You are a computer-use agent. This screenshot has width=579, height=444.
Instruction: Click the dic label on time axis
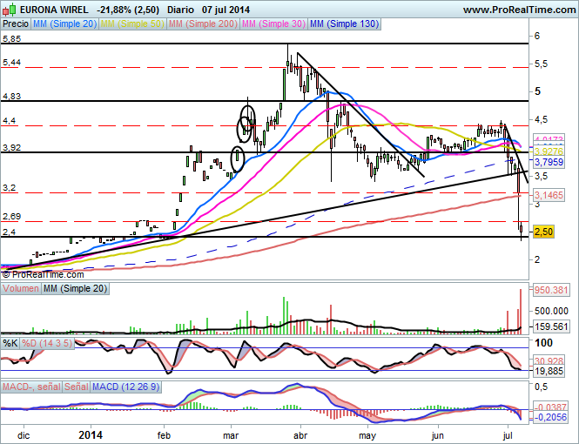point(24,435)
